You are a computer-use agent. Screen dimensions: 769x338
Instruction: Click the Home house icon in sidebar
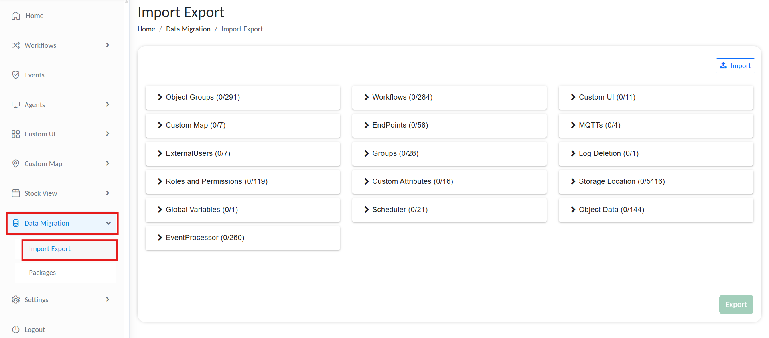tap(16, 16)
